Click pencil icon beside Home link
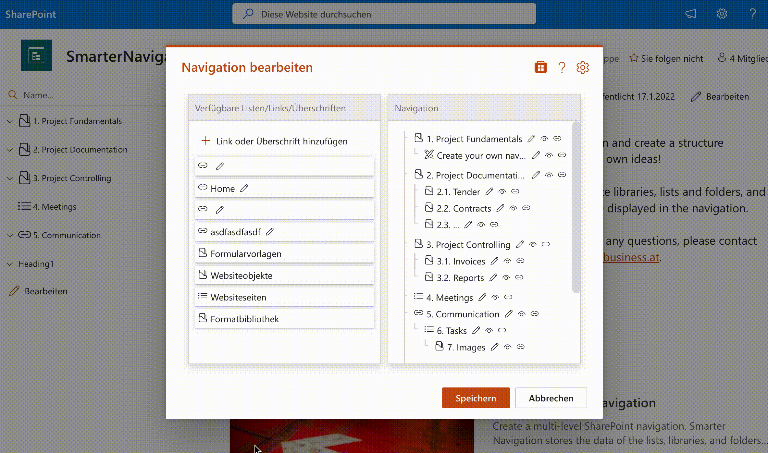 (244, 188)
